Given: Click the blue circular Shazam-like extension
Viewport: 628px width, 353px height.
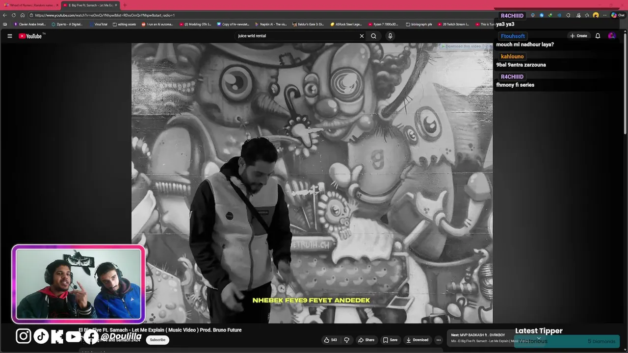Looking at the screenshot, I should click(x=542, y=15).
